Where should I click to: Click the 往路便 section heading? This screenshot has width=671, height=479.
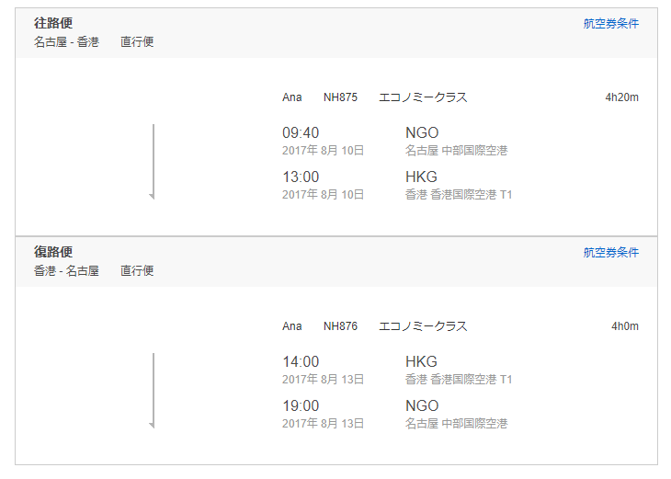pyautogui.click(x=53, y=23)
